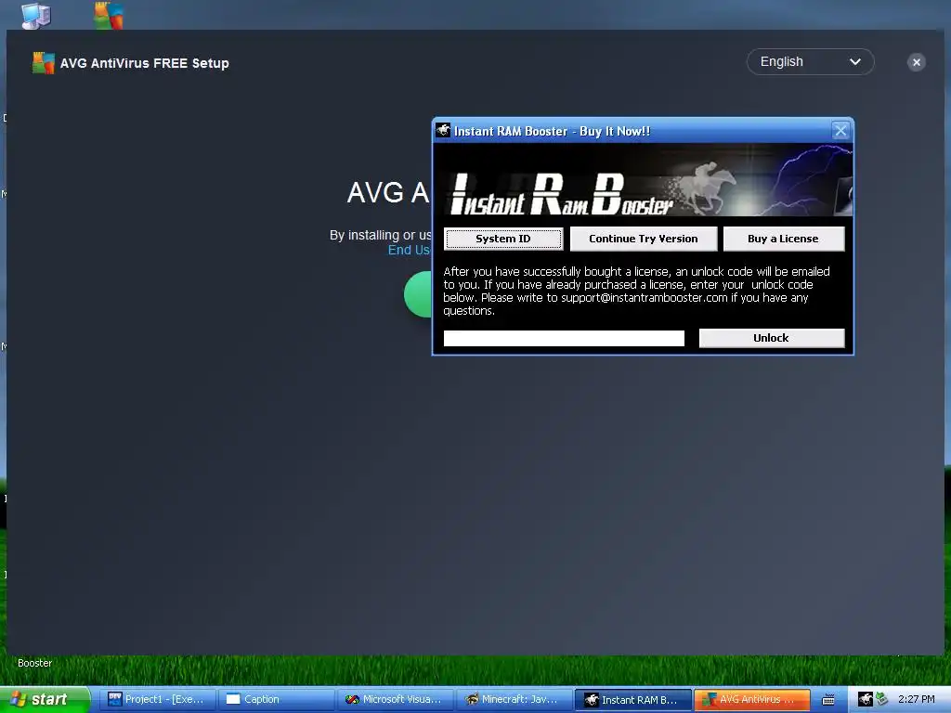Viewport: 951px width, 713px height.
Task: Click the Unlock button
Action: (771, 338)
